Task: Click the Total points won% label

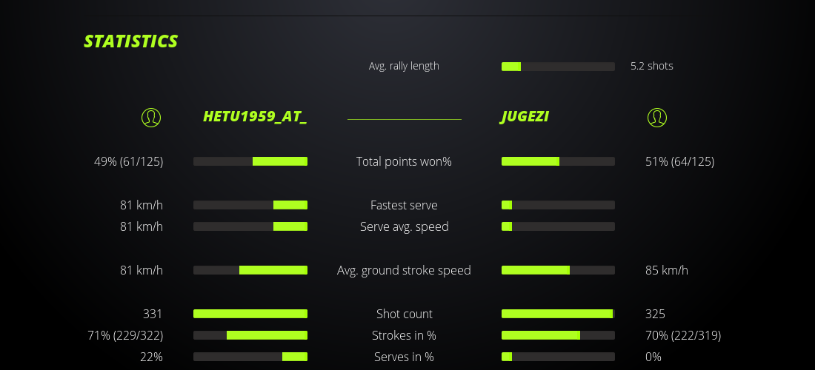Action: [x=404, y=161]
